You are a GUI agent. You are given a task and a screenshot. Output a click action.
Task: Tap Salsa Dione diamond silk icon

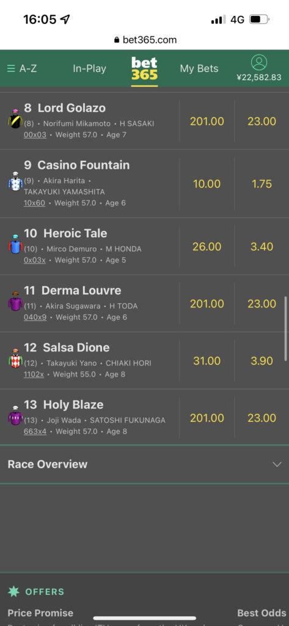point(15,358)
